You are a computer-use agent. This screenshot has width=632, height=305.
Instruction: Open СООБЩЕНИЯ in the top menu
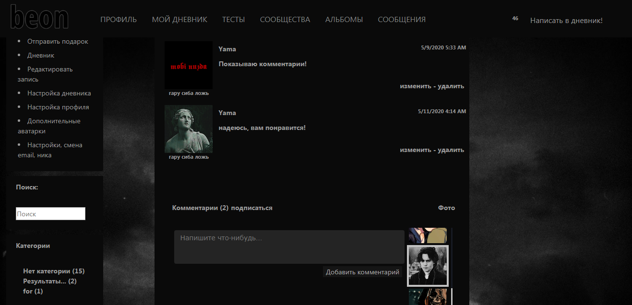tap(402, 20)
